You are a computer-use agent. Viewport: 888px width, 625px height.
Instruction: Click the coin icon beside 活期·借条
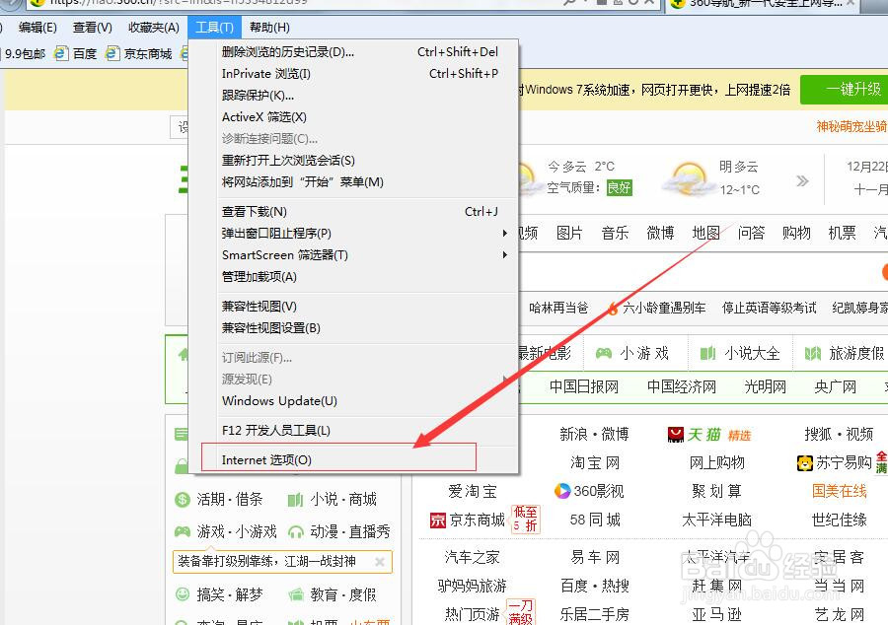tap(183, 500)
